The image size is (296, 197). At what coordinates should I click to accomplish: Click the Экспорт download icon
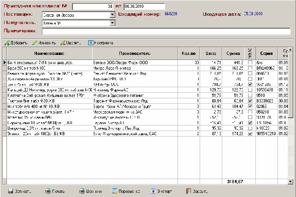coord(153,191)
